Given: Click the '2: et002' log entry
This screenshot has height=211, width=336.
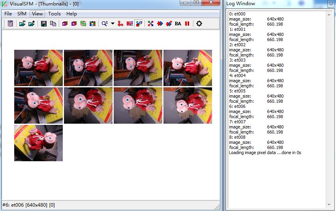Looking at the screenshot, I should point(237,45).
